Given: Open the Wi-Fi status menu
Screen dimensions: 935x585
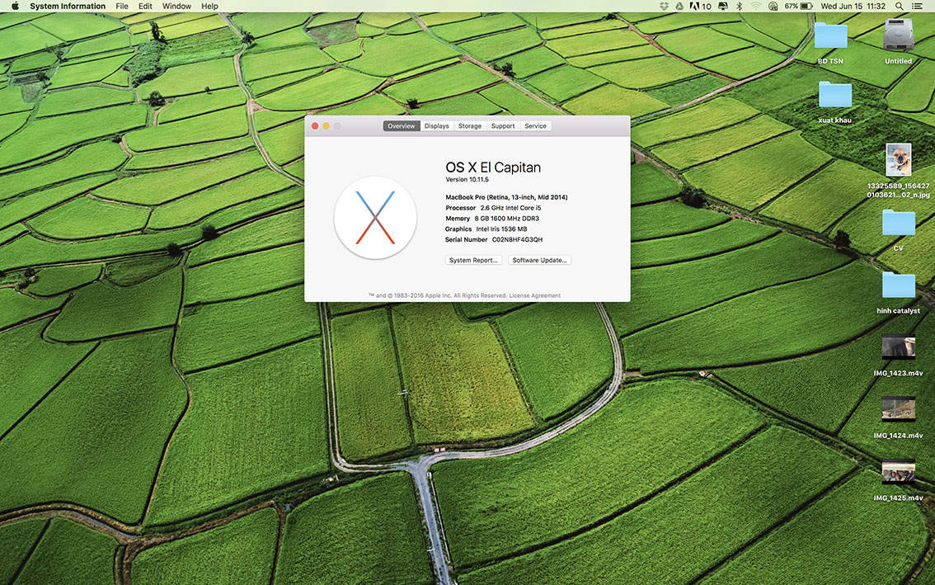Looking at the screenshot, I should tap(756, 6).
